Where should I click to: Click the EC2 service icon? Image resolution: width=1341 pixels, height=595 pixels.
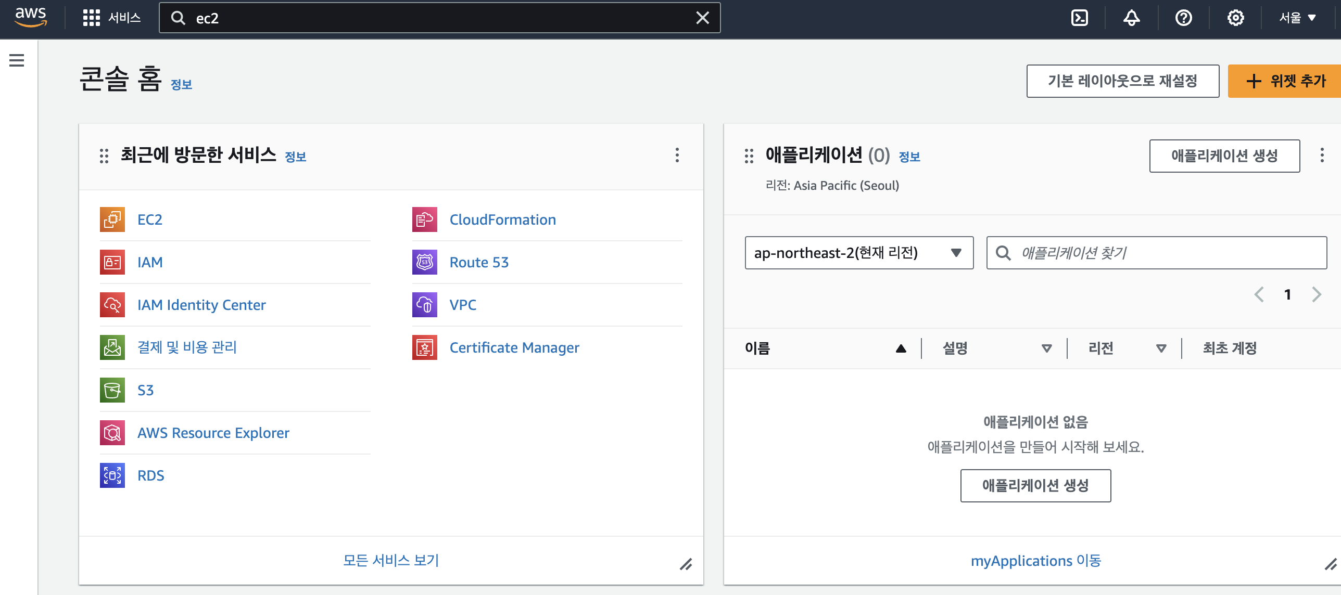click(112, 219)
